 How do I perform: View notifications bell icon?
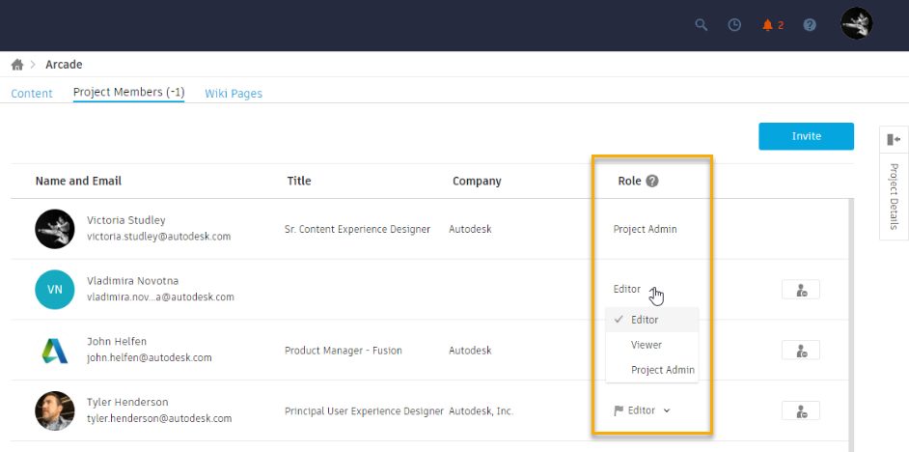pos(768,25)
